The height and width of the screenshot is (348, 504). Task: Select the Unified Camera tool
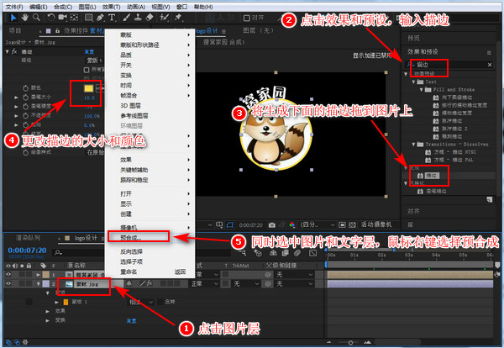coord(62,18)
